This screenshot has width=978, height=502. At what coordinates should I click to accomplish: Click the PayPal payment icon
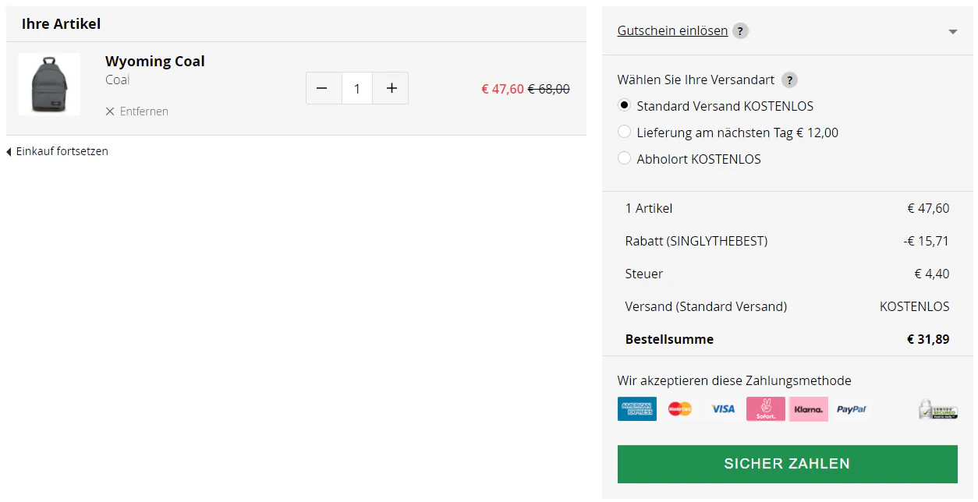click(852, 409)
